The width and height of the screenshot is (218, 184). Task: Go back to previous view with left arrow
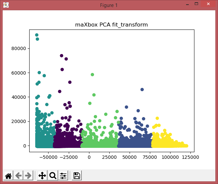pos(18,176)
